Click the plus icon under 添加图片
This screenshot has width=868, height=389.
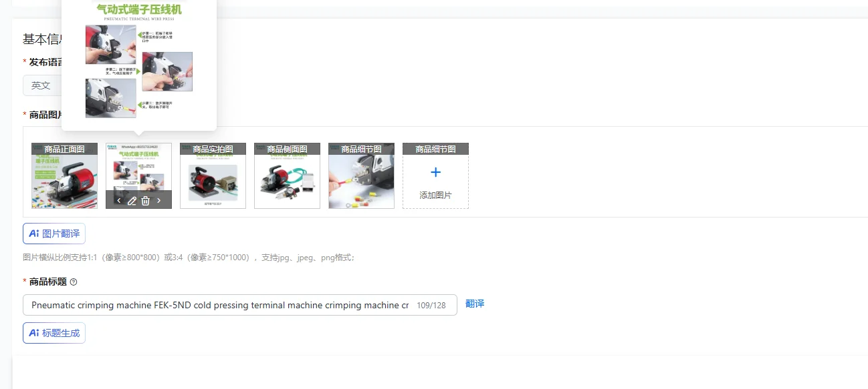(435, 171)
